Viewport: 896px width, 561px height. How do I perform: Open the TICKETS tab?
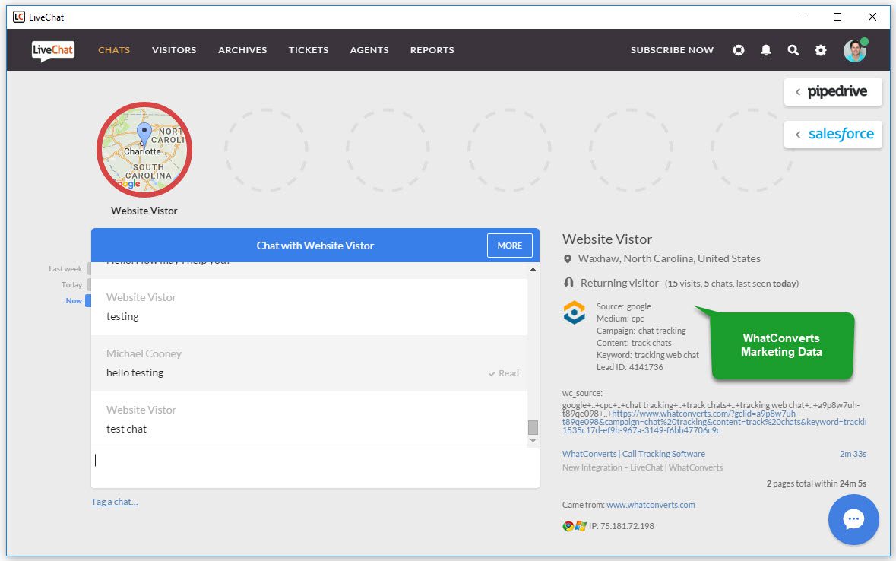pos(309,50)
